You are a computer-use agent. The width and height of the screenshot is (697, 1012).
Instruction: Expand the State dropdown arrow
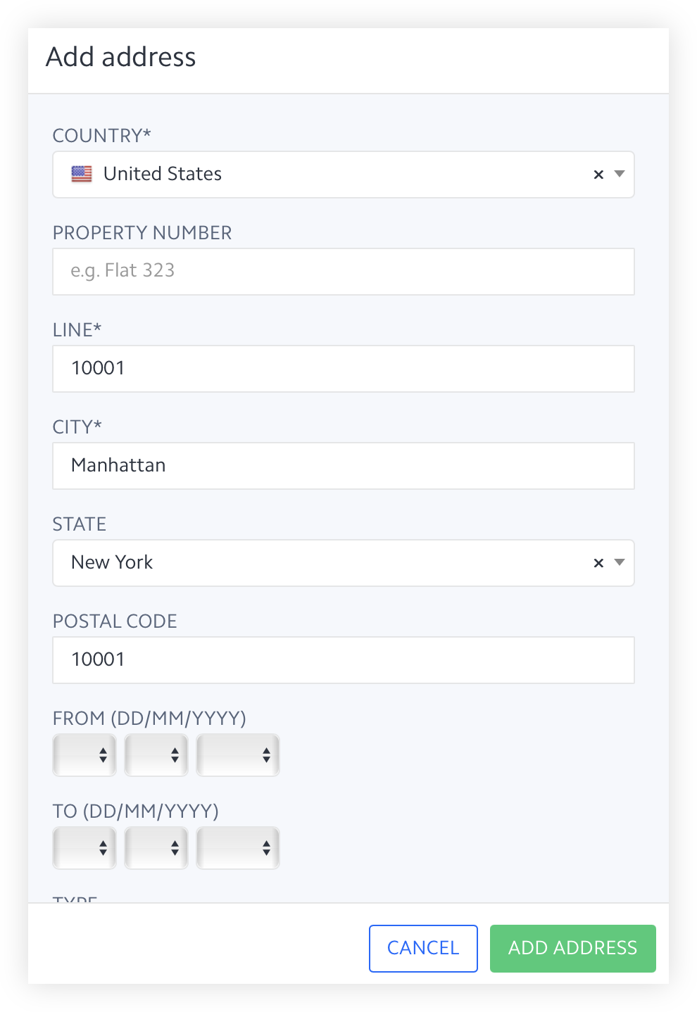coord(620,562)
